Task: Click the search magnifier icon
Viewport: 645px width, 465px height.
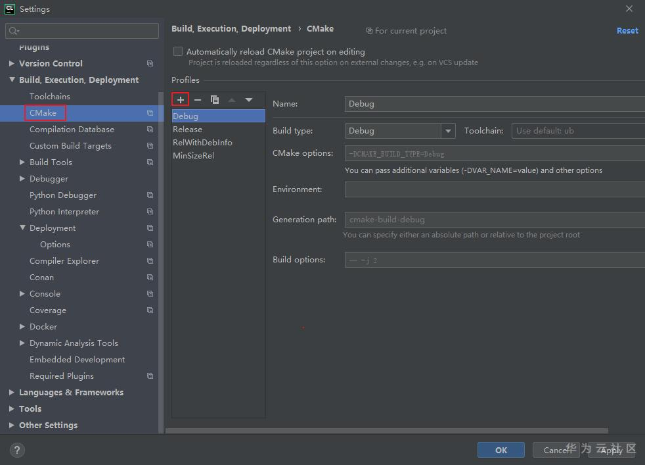Action: (x=14, y=31)
